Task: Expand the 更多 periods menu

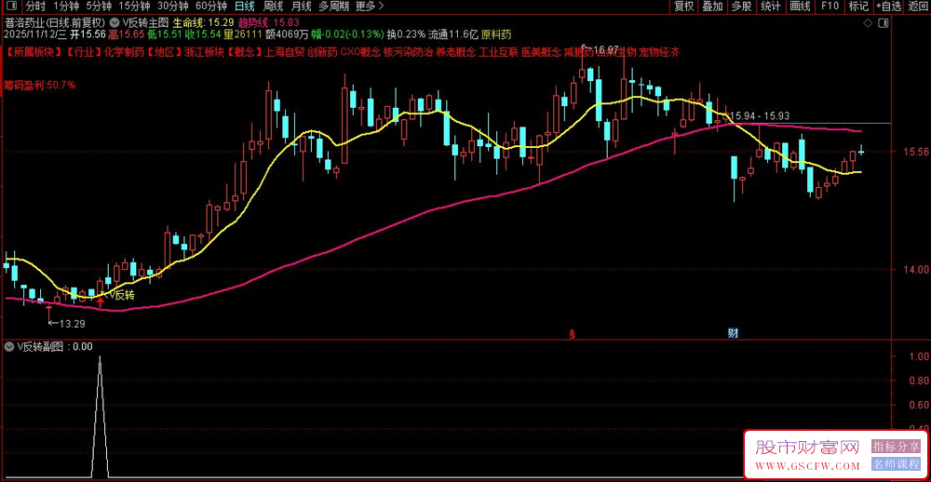Action: coord(370,7)
